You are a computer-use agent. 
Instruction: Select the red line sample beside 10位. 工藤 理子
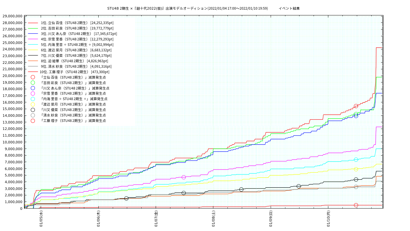tap(33, 72)
